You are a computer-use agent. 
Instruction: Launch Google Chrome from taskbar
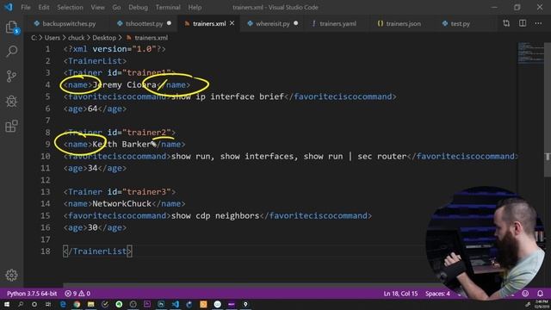pyautogui.click(x=77, y=304)
